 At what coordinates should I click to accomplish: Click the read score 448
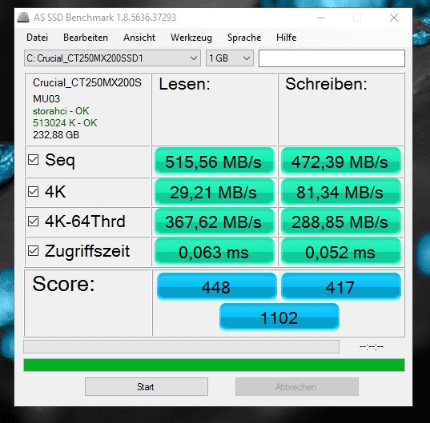coord(217,286)
